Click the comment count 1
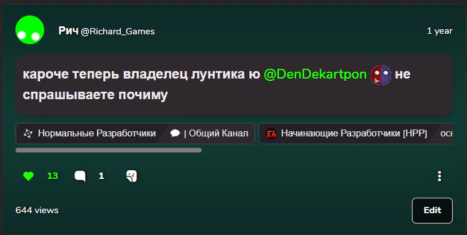This screenshot has height=235, width=467. tap(101, 176)
